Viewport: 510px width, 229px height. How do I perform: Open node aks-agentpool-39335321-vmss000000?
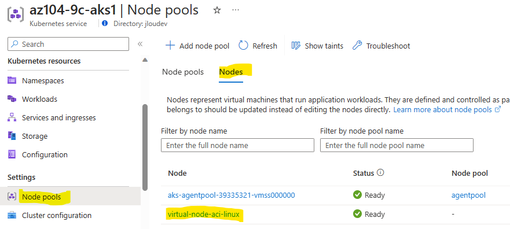coord(231,195)
